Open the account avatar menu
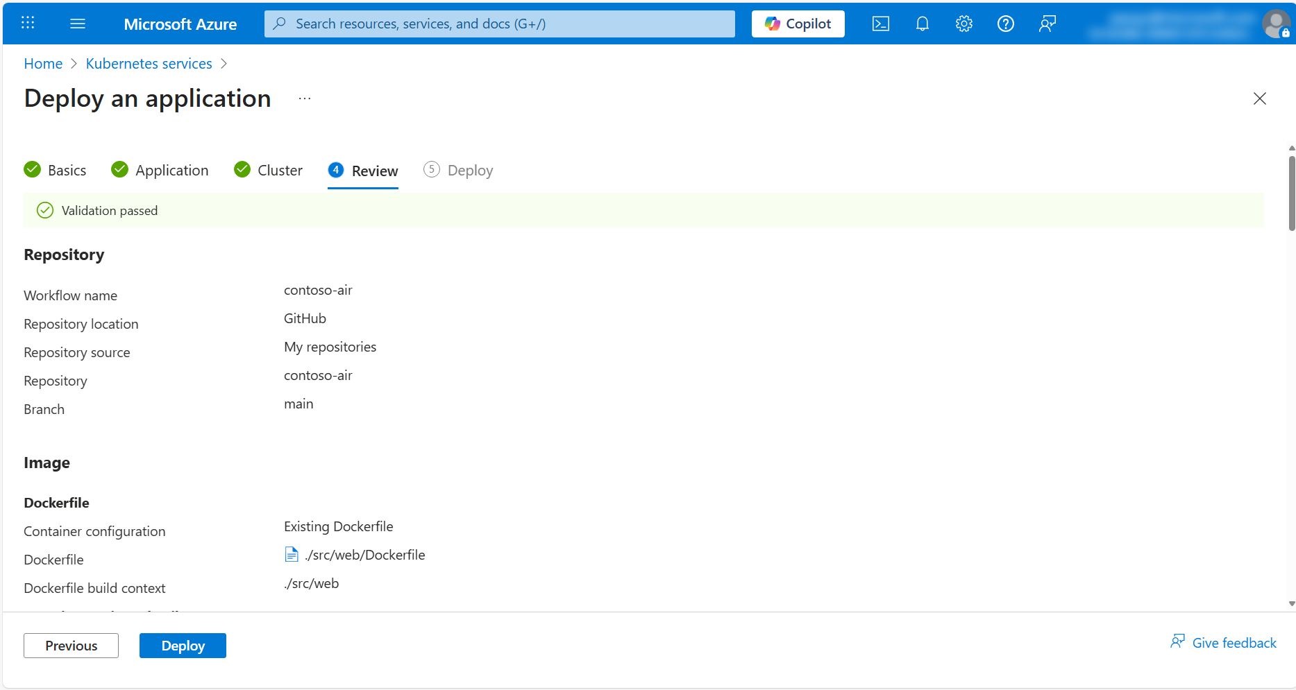The width and height of the screenshot is (1296, 690). point(1276,23)
